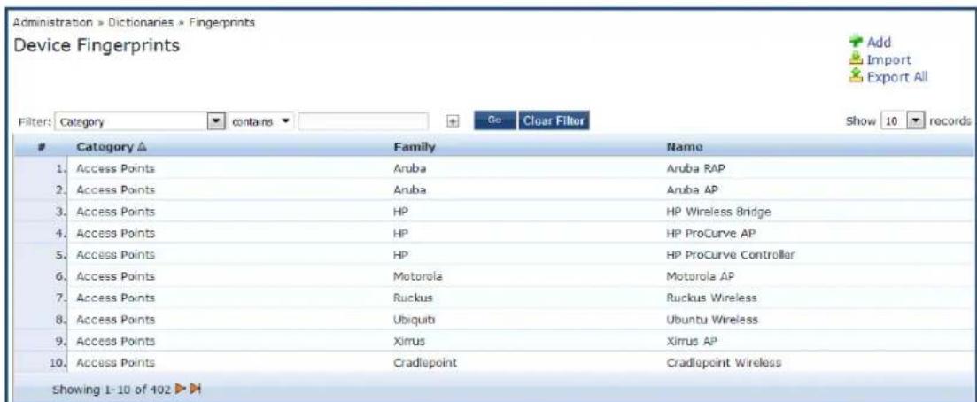Select the HP ProCurve AP entry
This screenshot has width=977, height=402.
(x=711, y=234)
